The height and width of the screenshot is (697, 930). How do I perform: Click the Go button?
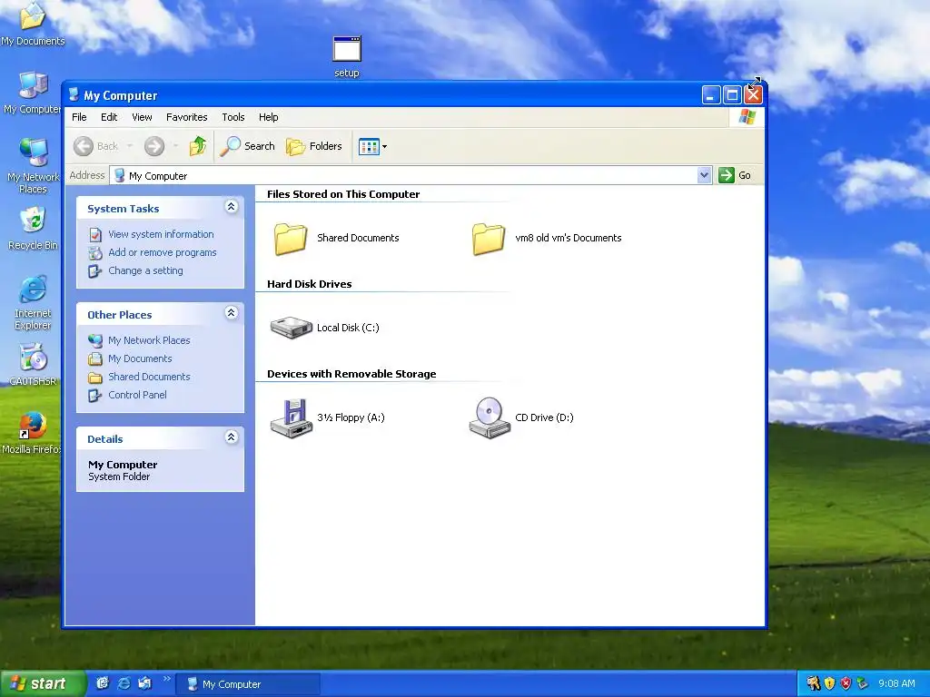(x=735, y=175)
